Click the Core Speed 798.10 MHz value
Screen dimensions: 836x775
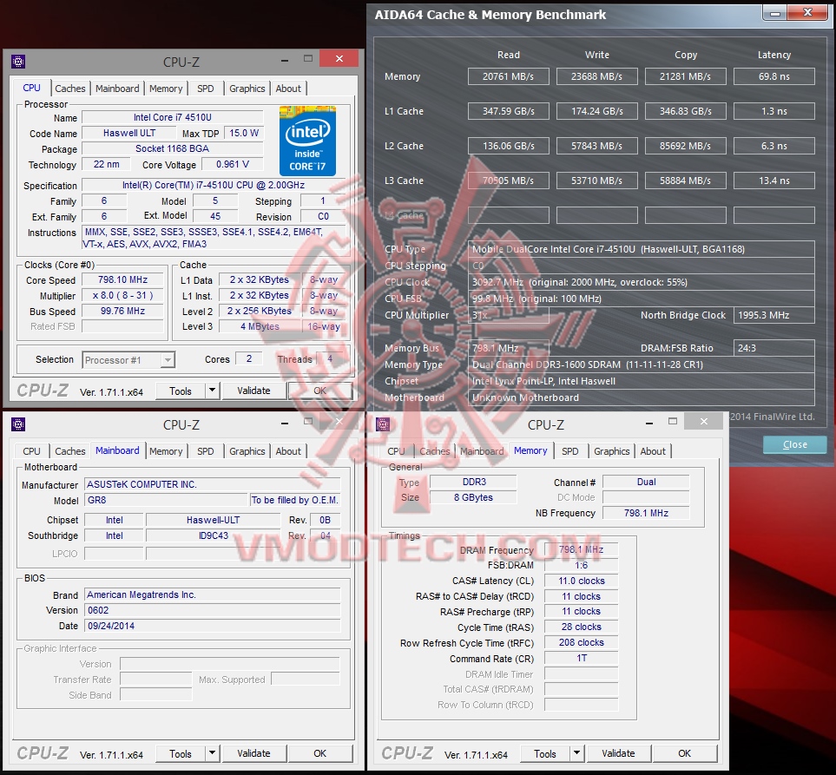tap(122, 279)
